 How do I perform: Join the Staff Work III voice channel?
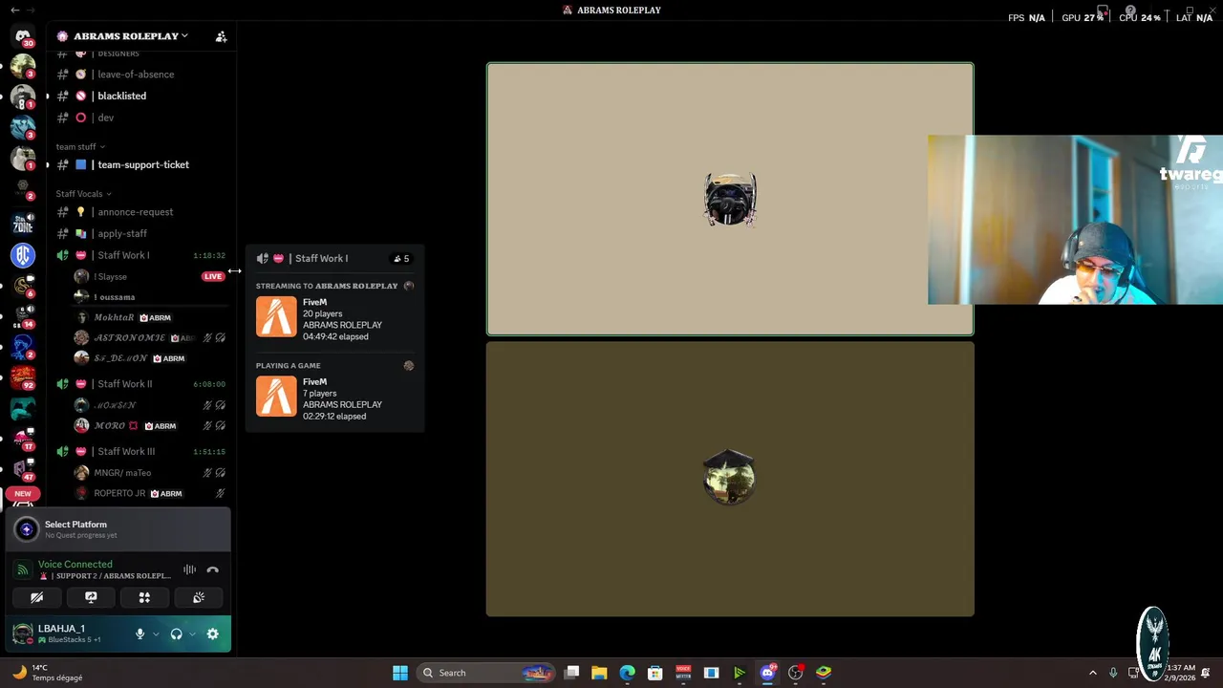coord(141,451)
